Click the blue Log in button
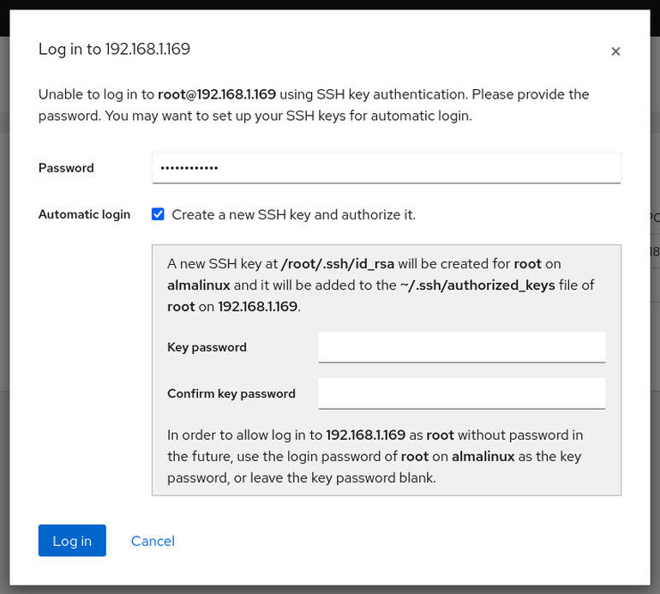Viewport: 660px width, 594px height. point(72,541)
